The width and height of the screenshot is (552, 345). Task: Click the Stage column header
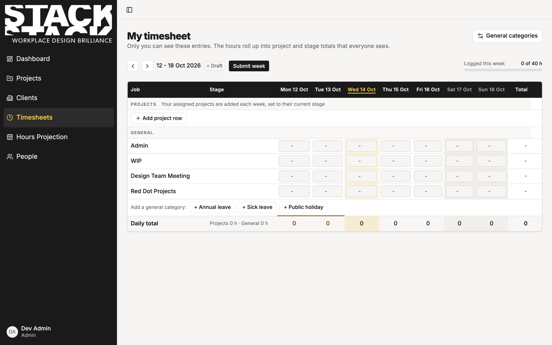[x=217, y=89]
